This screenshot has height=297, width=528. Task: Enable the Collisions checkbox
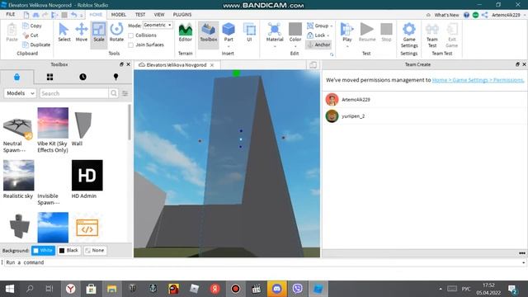click(130, 35)
